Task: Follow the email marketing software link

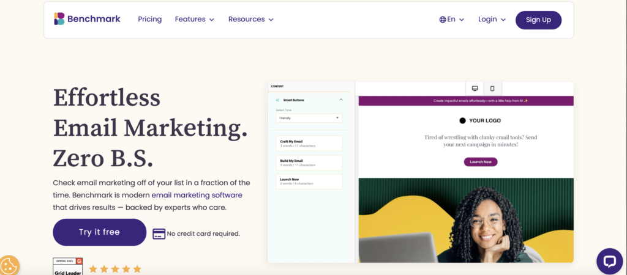Action: 197,195
